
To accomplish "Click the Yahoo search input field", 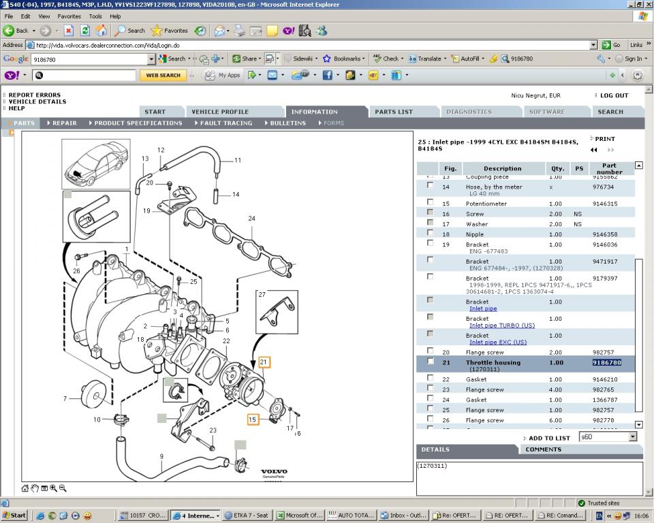I will click(x=84, y=75).
